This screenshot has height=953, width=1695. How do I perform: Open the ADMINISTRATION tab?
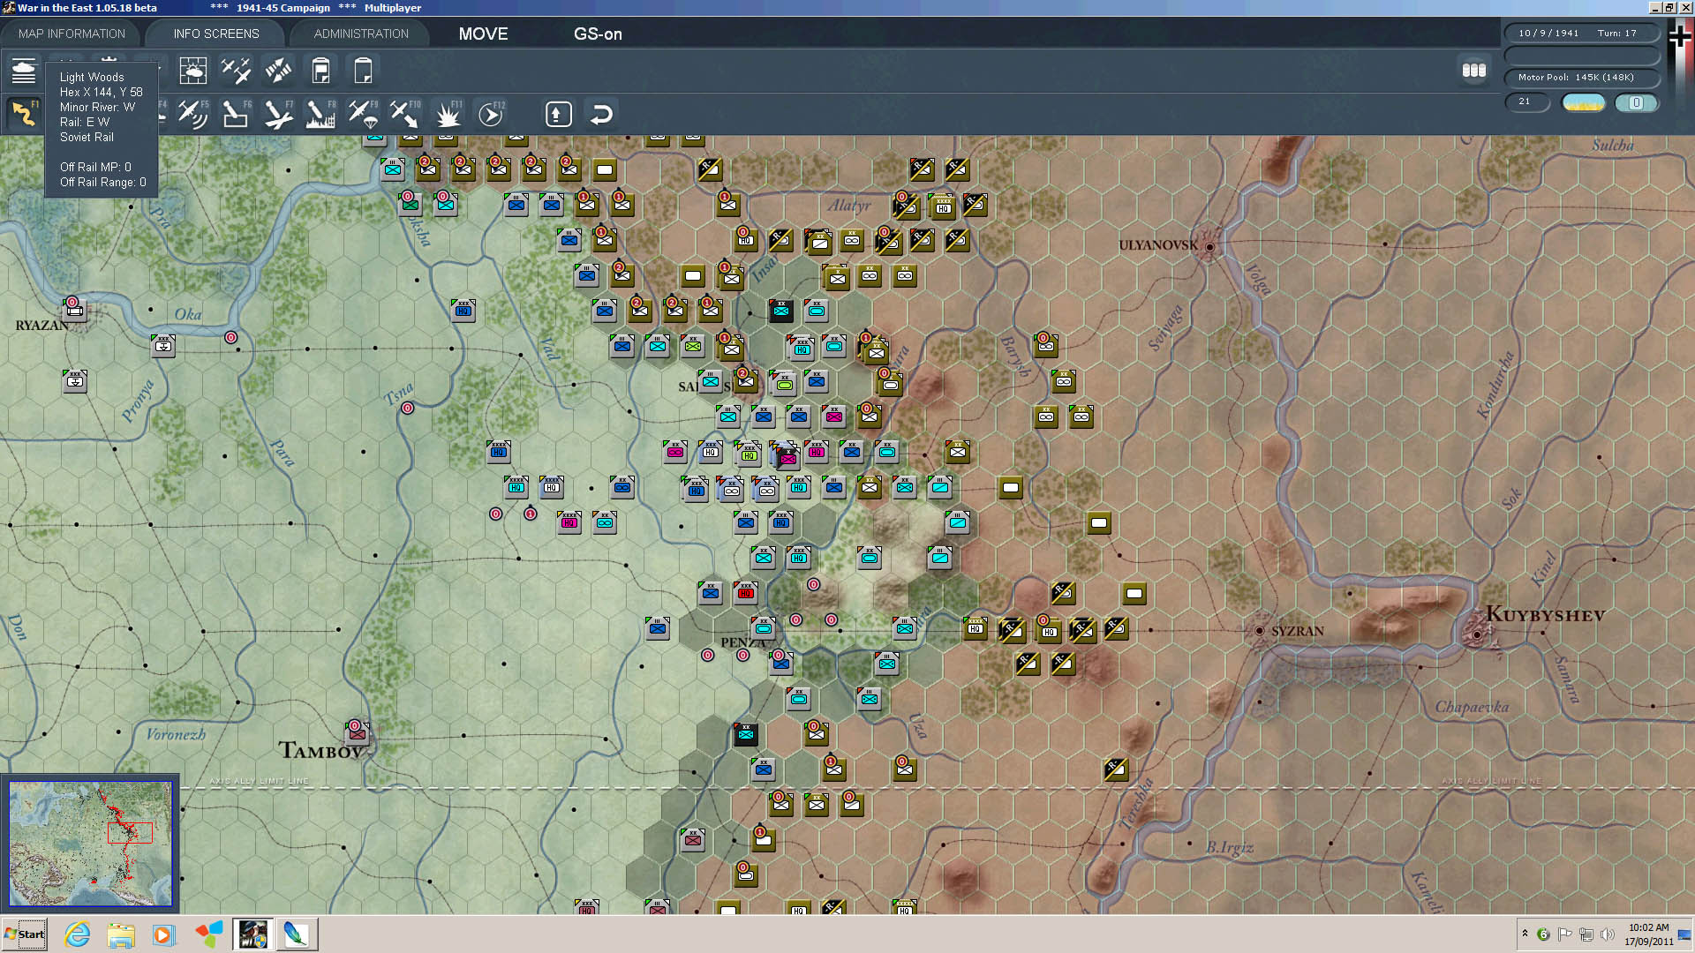[361, 34]
